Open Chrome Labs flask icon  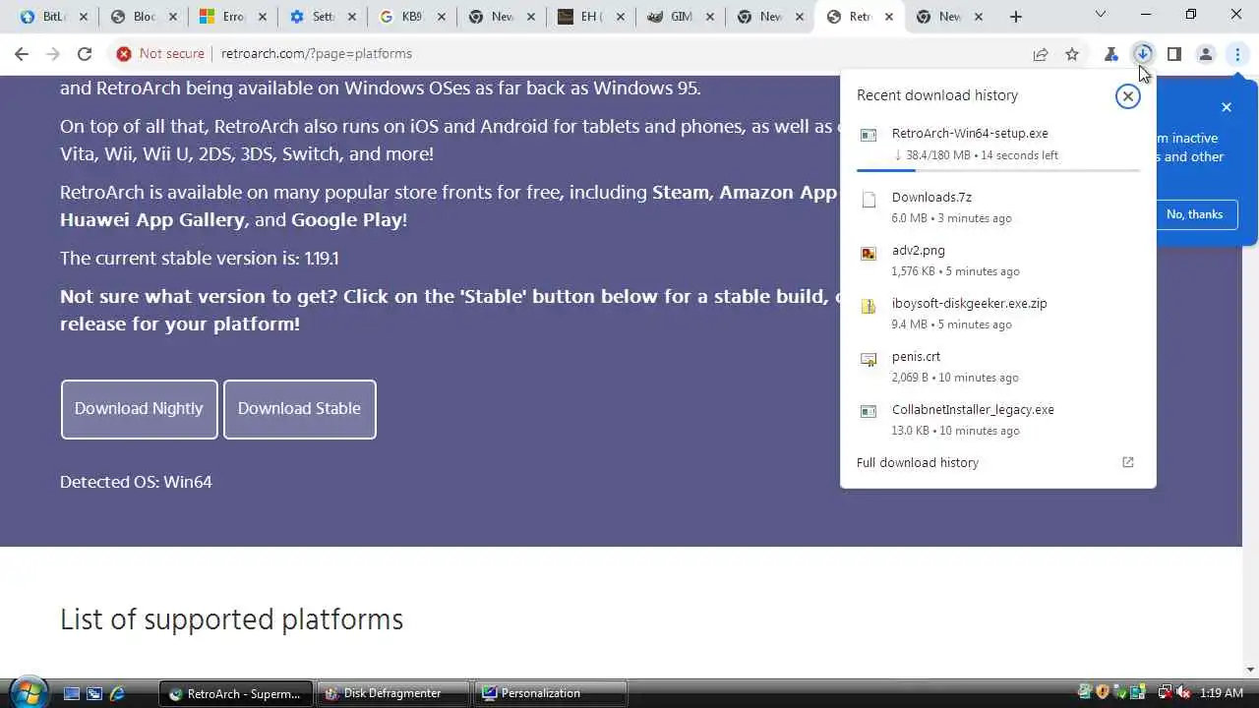(x=1110, y=54)
